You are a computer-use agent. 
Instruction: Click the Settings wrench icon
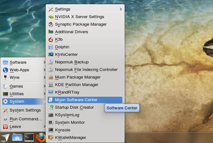(x=51, y=9)
